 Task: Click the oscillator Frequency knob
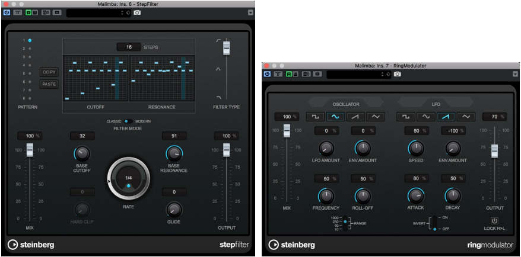tap(326, 196)
